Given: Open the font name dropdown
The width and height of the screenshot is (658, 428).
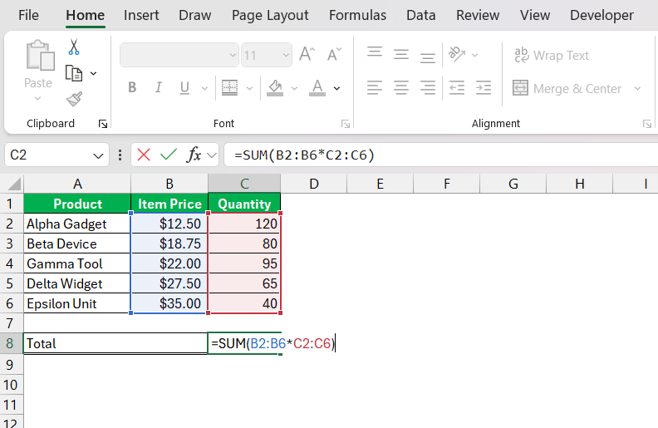Looking at the screenshot, I should pyautogui.click(x=233, y=55).
